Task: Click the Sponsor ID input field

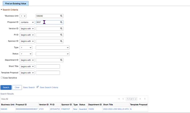Action: coord(49,41)
